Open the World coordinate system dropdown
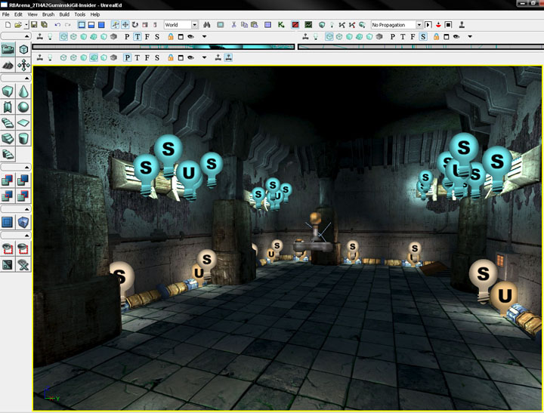Screen dimensions: 544x413 (195, 25)
